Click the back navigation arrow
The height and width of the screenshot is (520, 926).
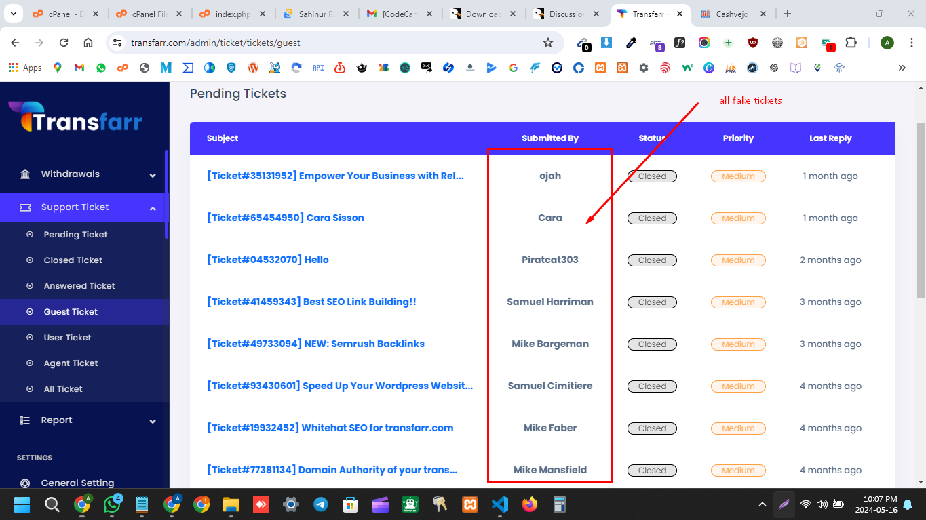(x=15, y=43)
